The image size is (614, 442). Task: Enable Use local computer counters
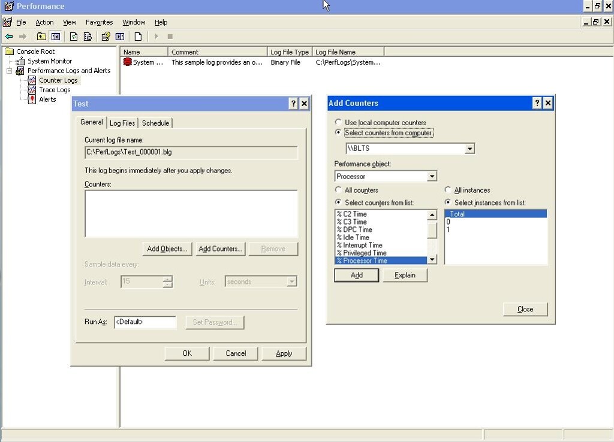[x=338, y=122]
